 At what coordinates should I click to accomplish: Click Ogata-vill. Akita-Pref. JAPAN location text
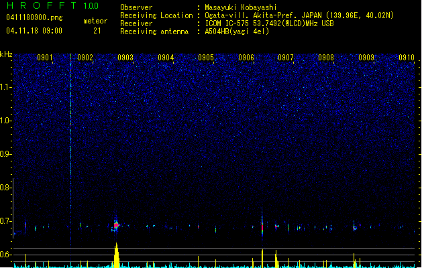click(265, 15)
